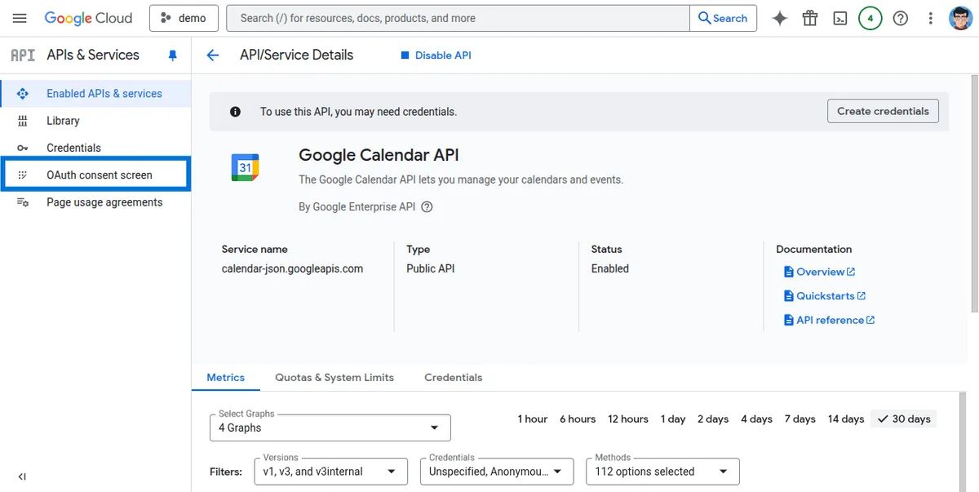Expand the Select Graphs dropdown
979x492 pixels.
(330, 428)
